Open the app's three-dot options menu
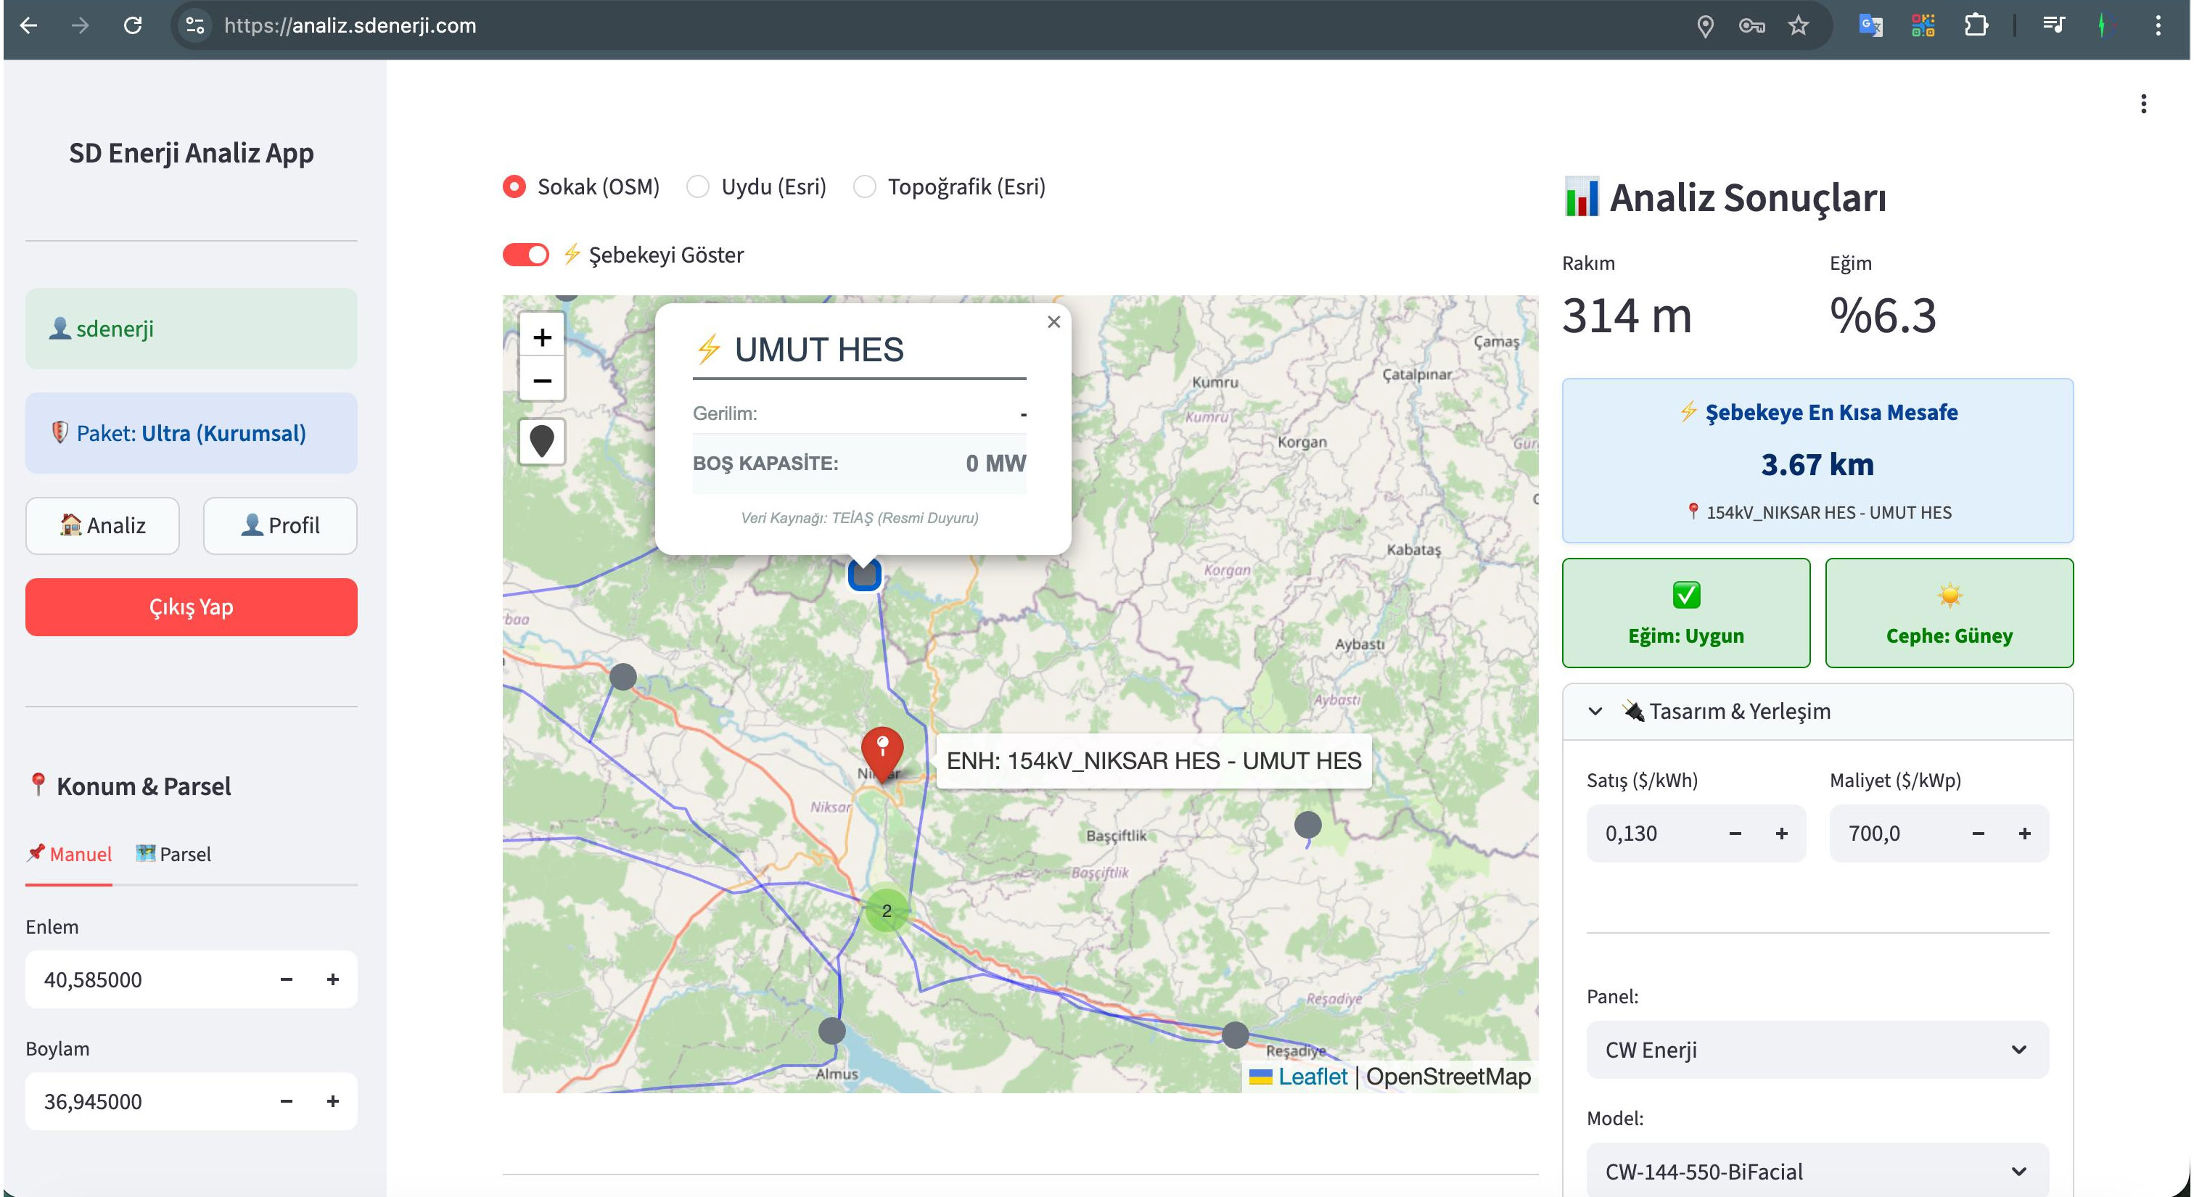Viewport: 2194px width, 1197px height. (x=2143, y=104)
